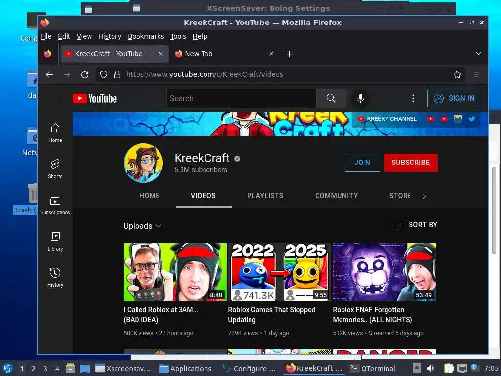The image size is (501, 376).
Task: Open the File menu
Action: (x=46, y=36)
